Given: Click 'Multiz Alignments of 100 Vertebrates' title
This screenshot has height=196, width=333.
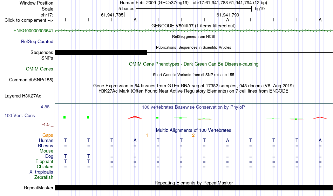Looking at the screenshot, I should (193, 130).
